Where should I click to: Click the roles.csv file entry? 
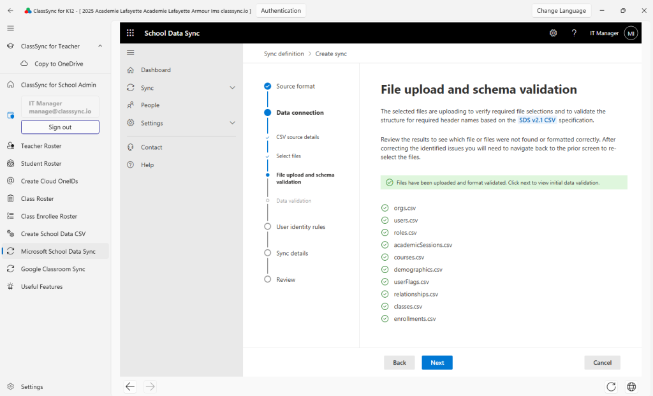pos(405,233)
